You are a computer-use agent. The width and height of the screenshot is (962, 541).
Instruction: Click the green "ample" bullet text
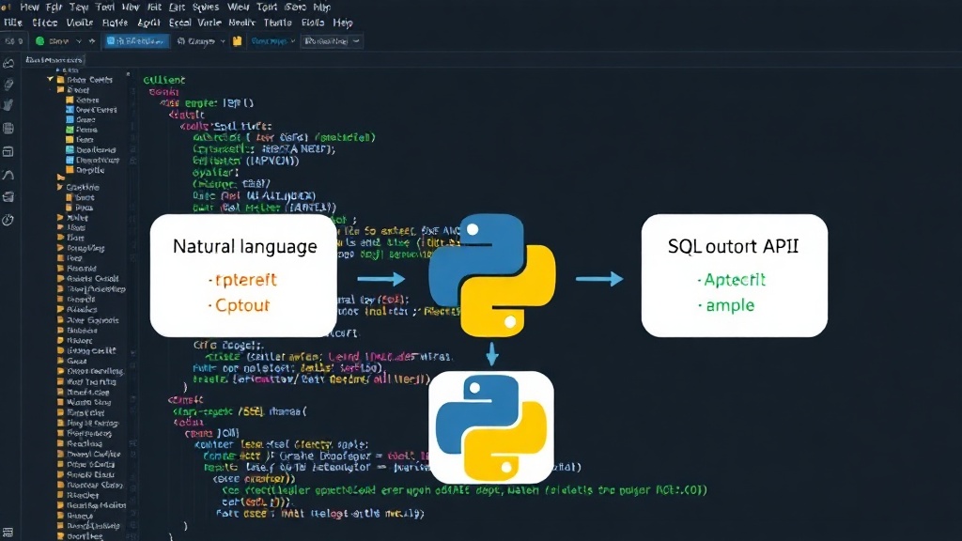pyautogui.click(x=730, y=305)
